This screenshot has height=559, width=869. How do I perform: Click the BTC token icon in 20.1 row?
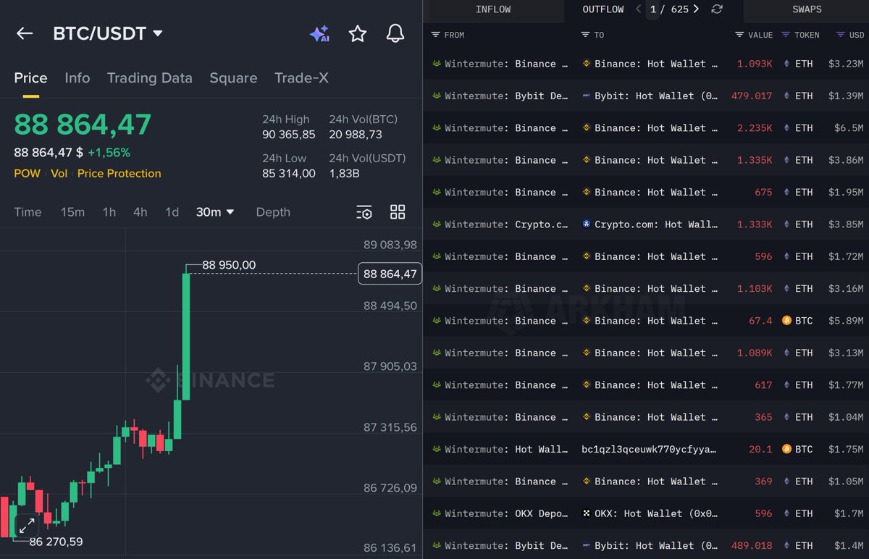click(x=786, y=449)
